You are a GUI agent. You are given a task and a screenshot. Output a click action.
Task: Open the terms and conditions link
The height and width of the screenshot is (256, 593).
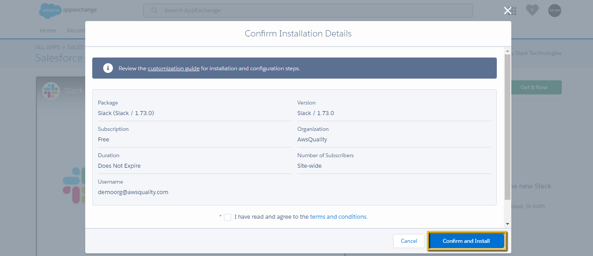click(338, 216)
